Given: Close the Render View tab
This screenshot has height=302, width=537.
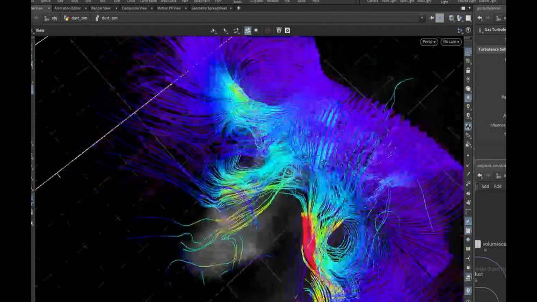Looking at the screenshot, I should [116, 8].
